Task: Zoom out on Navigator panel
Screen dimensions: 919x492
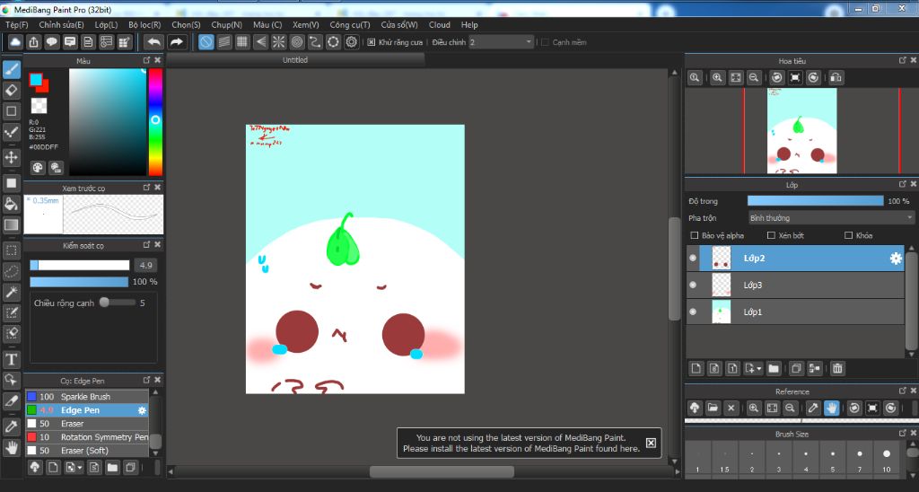Action: (754, 77)
